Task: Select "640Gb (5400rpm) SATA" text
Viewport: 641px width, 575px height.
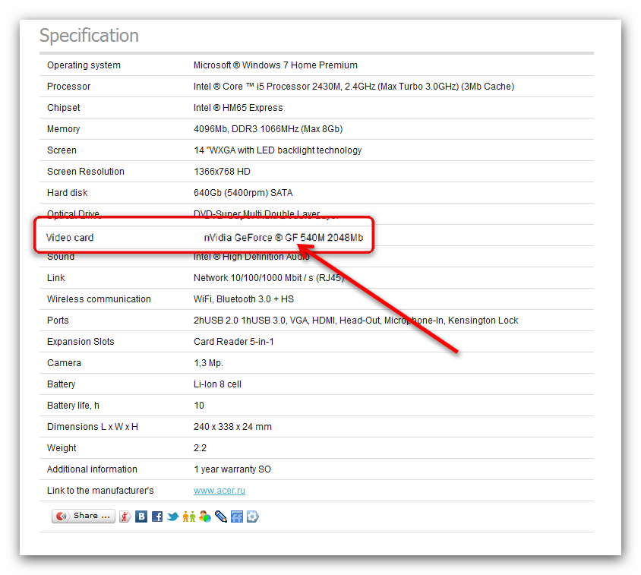Action: (243, 193)
